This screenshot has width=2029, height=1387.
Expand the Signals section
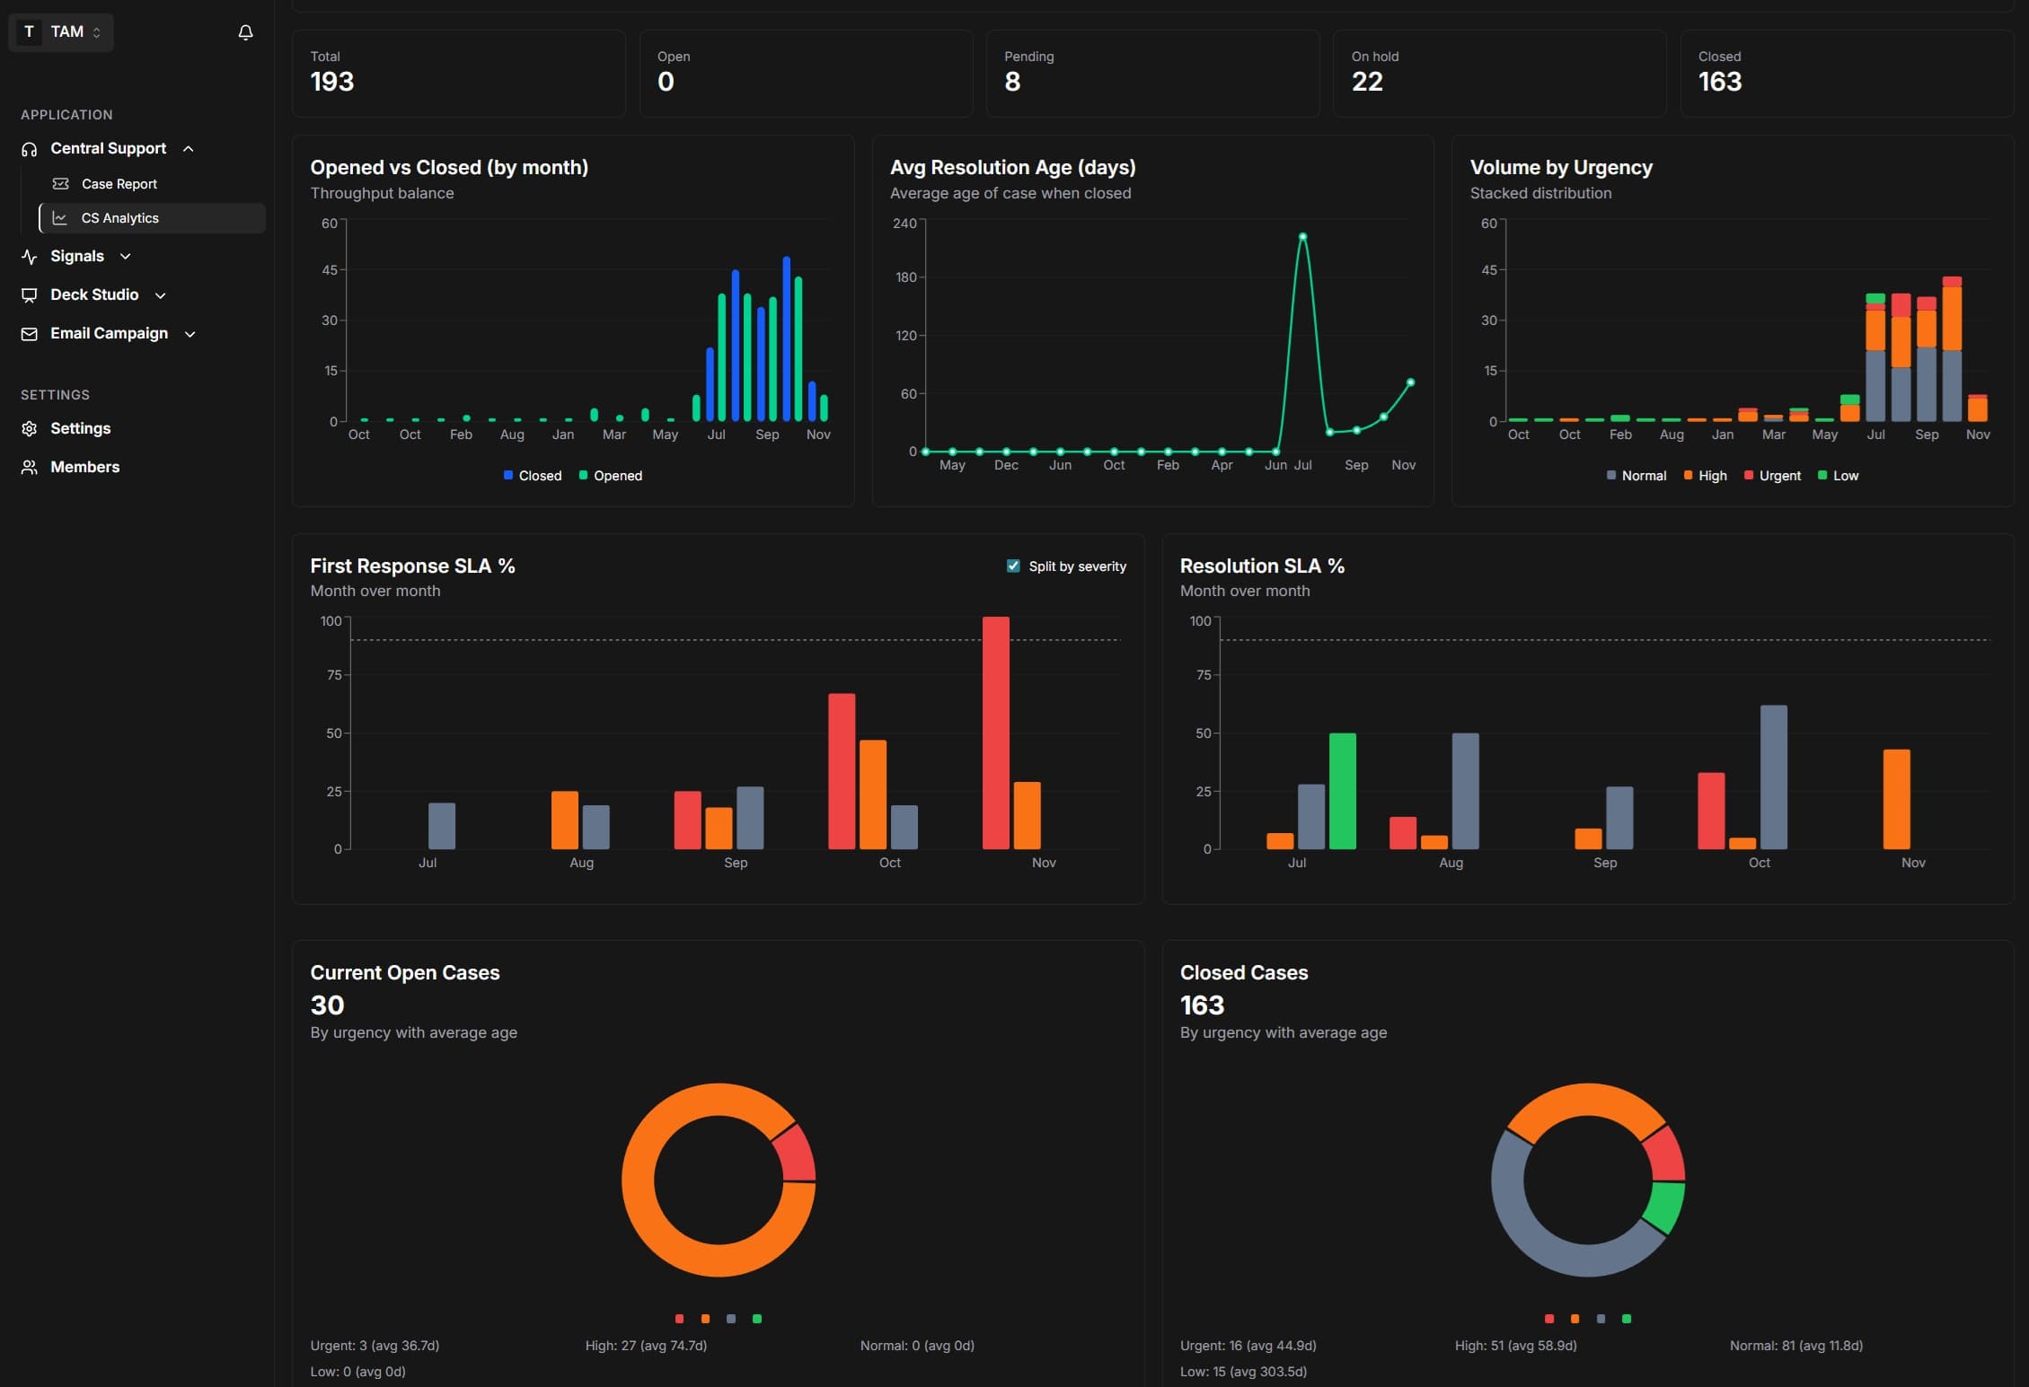127,256
